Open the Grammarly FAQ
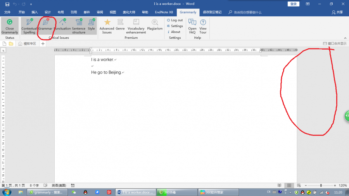Viewport: 349px width, 196px height. pos(192,26)
